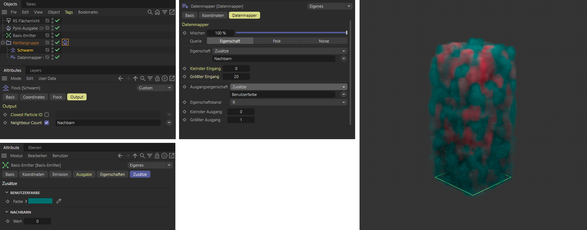Enable the Closest Particle ID checkbox
This screenshot has width=587, height=230.
[47, 115]
